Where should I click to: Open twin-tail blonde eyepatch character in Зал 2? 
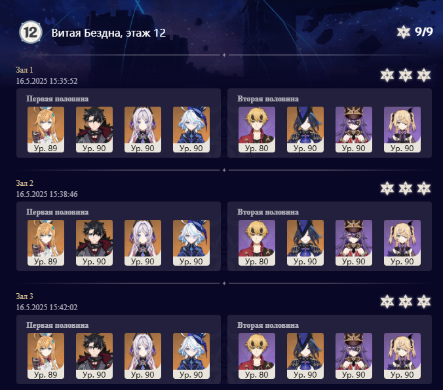402,242
